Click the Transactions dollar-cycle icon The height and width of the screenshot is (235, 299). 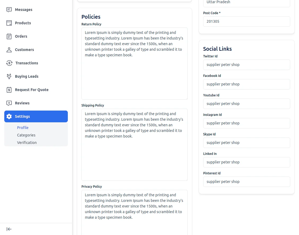[x=9, y=63]
